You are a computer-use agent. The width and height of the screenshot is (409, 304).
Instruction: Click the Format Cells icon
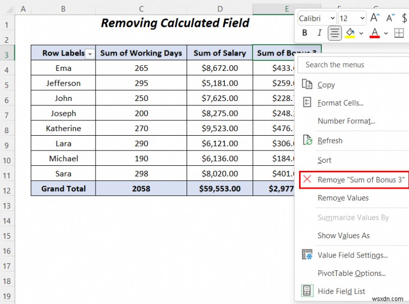[307, 103]
